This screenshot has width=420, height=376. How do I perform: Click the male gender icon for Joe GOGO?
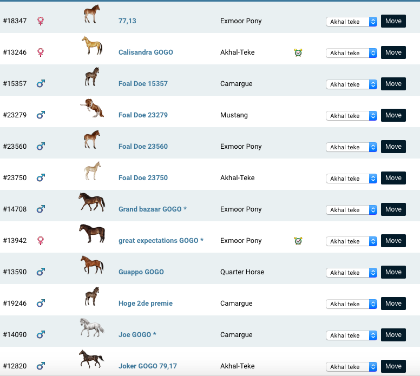tap(40, 335)
